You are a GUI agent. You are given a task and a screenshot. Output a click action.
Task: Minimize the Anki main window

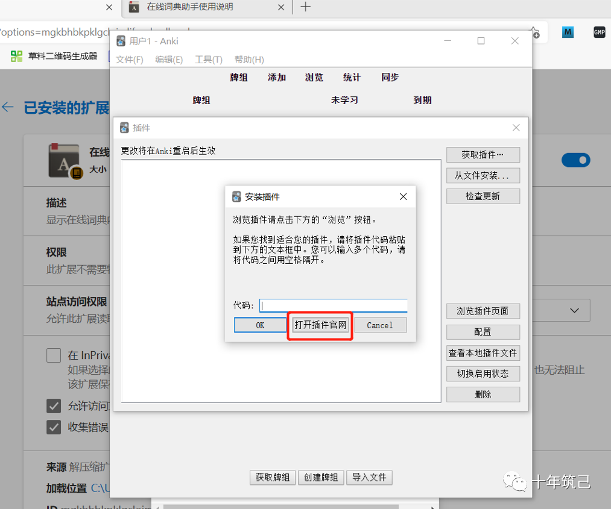tap(448, 41)
